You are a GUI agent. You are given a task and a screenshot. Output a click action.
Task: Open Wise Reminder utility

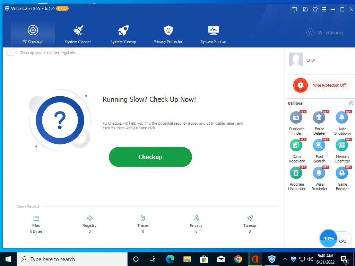tap(319, 178)
